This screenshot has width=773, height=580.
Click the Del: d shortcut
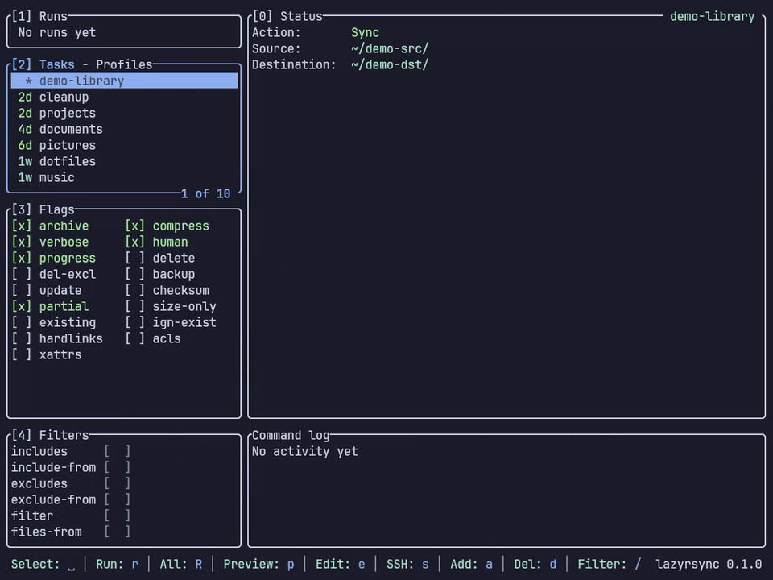point(535,564)
